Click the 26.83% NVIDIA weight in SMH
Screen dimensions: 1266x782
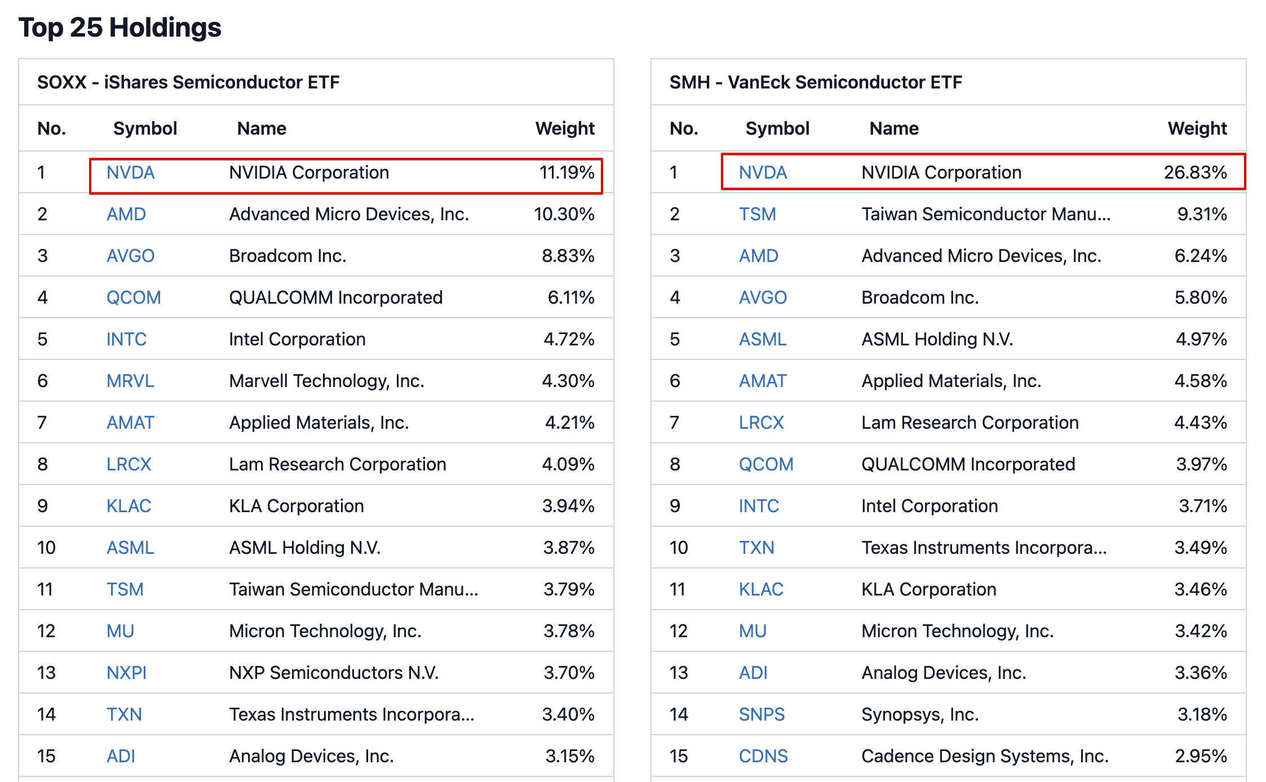[x=1195, y=172]
